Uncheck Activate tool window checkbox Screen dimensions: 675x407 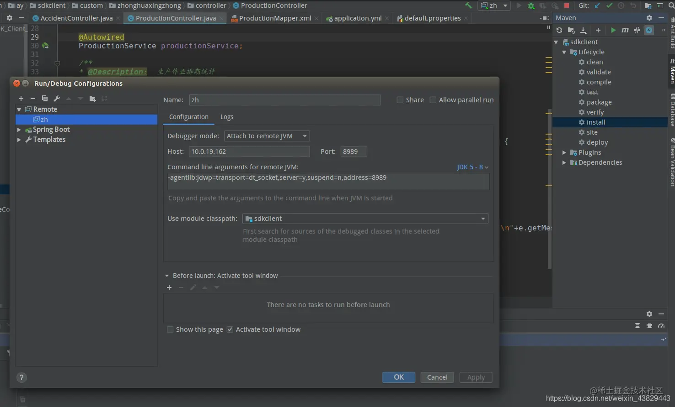click(x=230, y=329)
